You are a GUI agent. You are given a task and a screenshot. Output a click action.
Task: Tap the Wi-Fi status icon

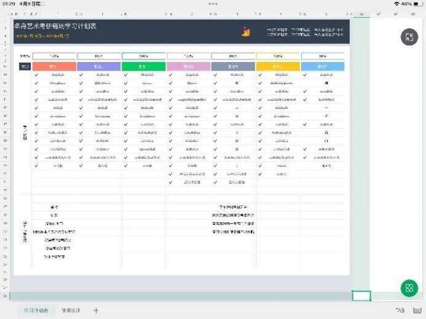pyautogui.click(x=396, y=4)
